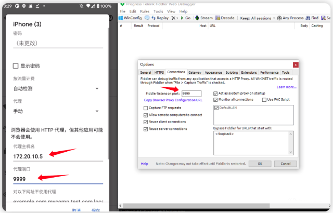Toggle Decode in Fiddler toolbar
333x213 pixels.
click(225, 18)
